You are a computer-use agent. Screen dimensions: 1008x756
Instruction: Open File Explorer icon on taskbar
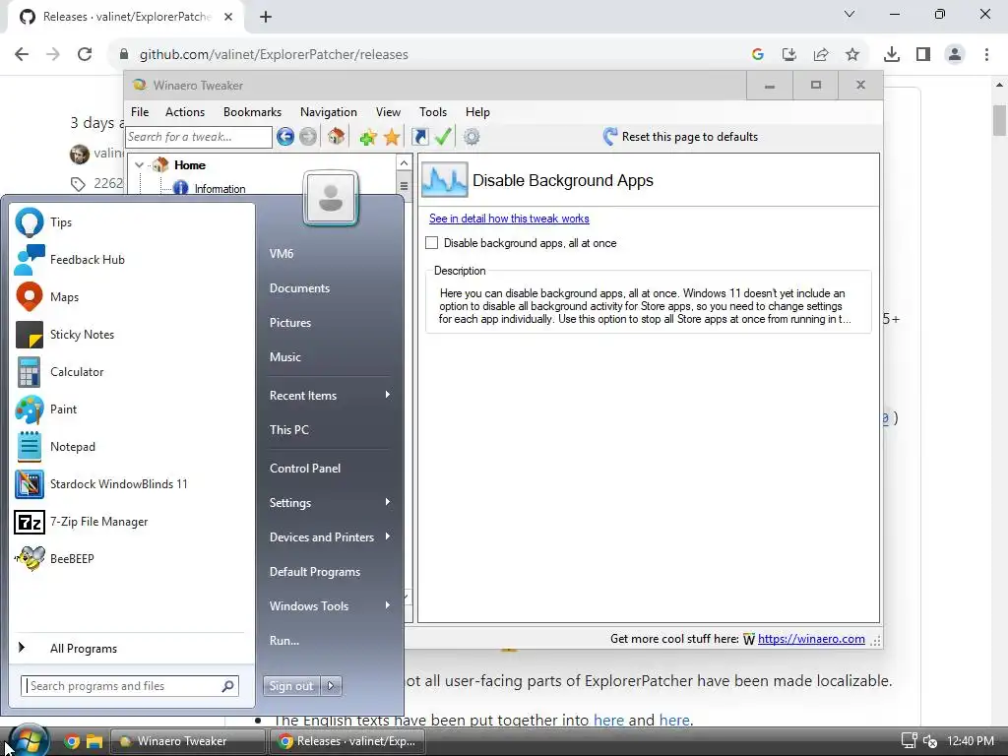pyautogui.click(x=94, y=741)
